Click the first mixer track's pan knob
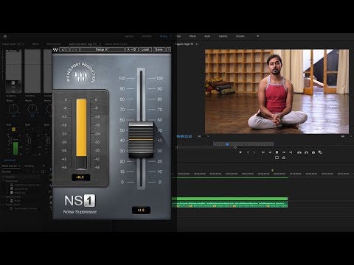This screenshot has width=354, height=265. [x=13, y=109]
